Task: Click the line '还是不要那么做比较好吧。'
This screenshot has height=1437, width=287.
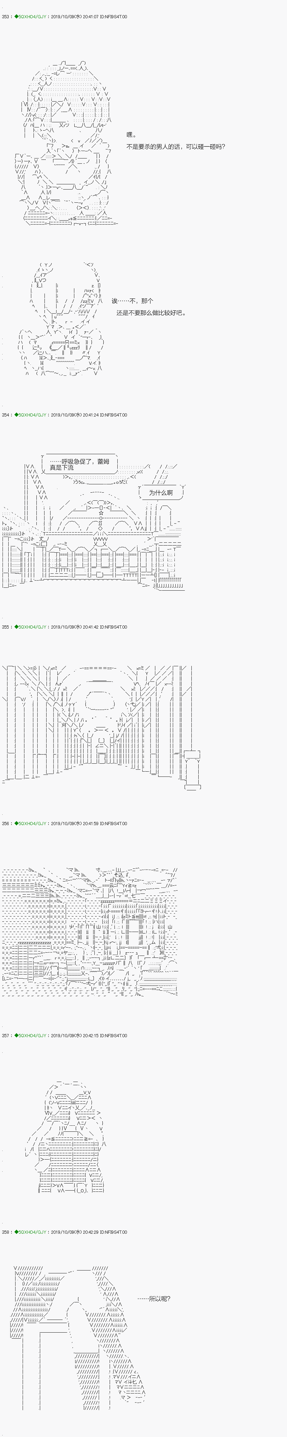Action: [151, 313]
